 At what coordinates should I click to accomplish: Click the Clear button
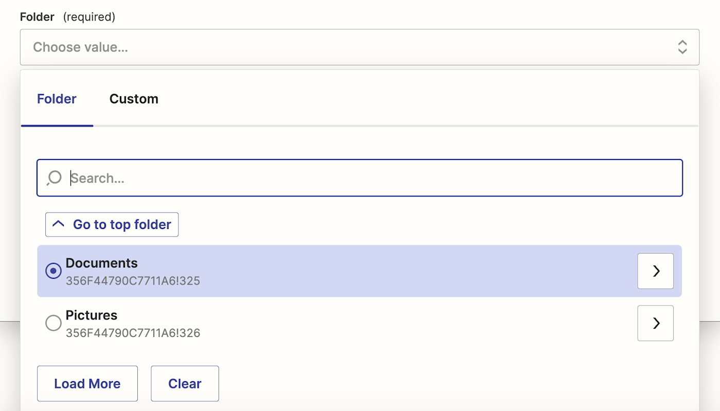[185, 384]
